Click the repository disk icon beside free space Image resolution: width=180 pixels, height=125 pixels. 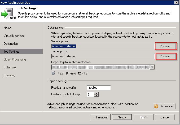point(53,73)
